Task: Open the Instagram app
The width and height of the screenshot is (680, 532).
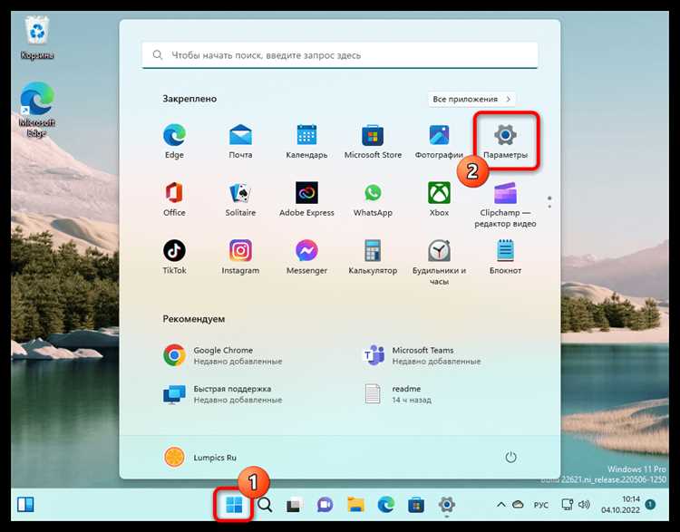Action: [x=240, y=256]
